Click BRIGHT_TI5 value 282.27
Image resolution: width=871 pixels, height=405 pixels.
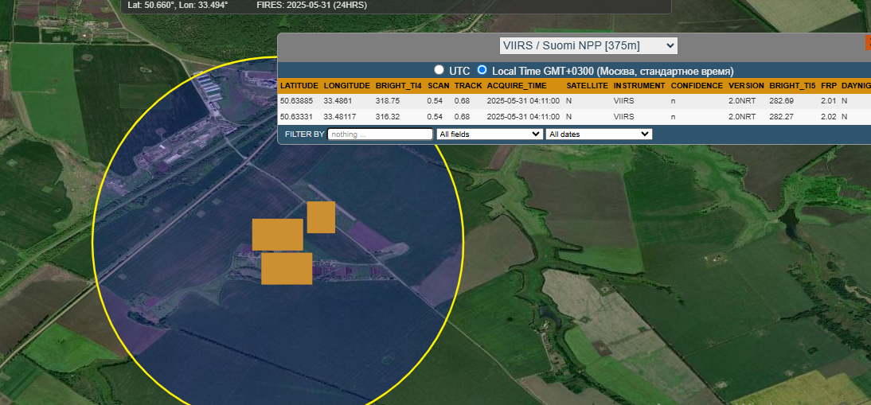[x=781, y=116]
